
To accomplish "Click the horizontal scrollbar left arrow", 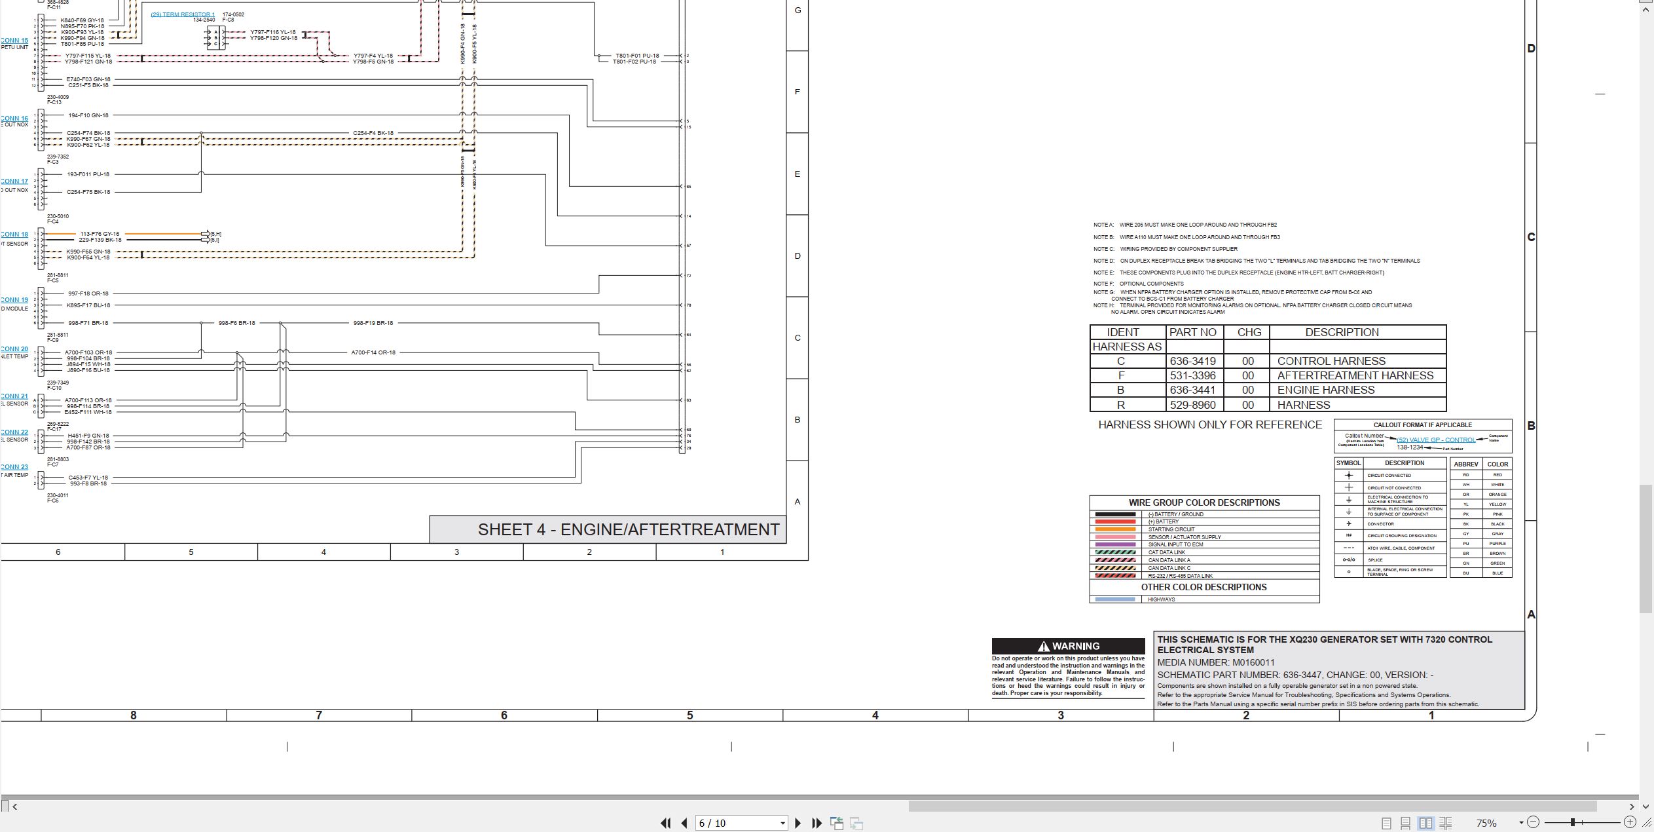I will (x=14, y=806).
